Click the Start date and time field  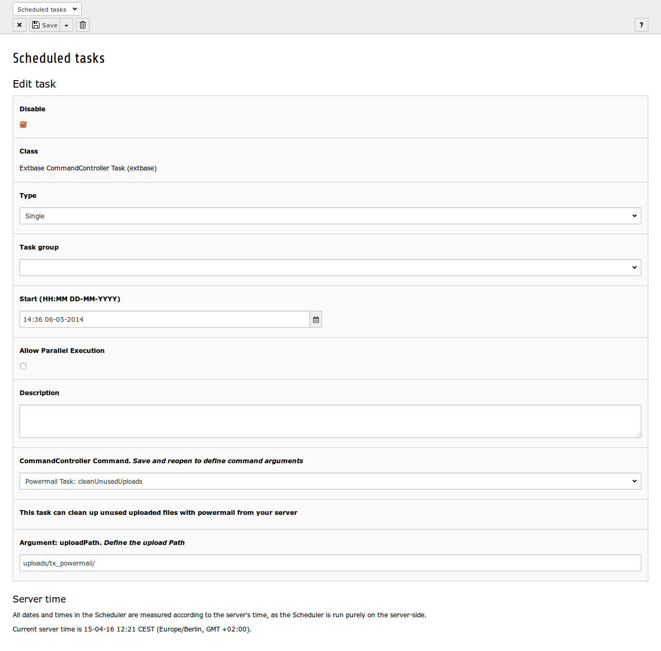(164, 319)
